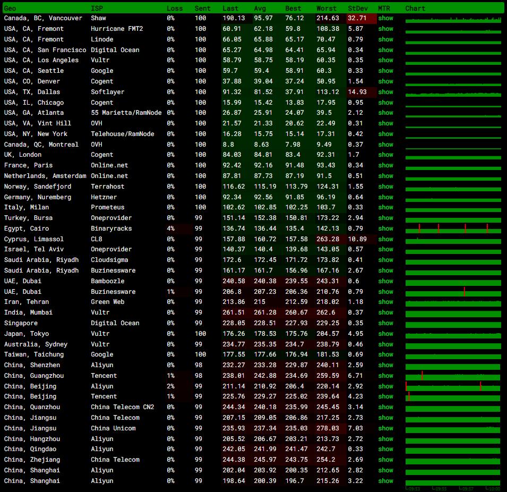This screenshot has width=507, height=492.
Task: Open 'show' for Chicago Cogent row
Action: [386, 103]
